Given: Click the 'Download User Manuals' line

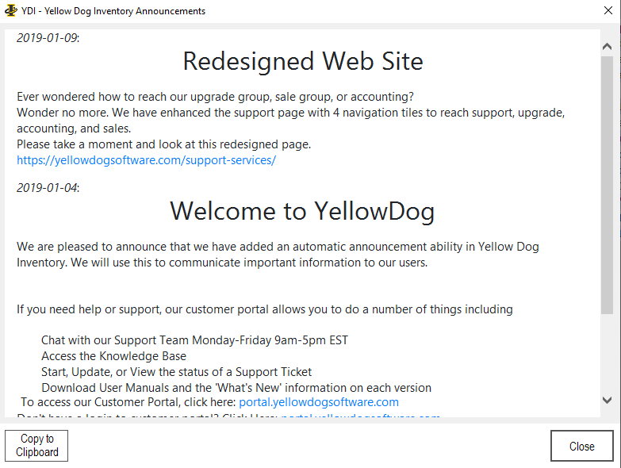Looking at the screenshot, I should pyautogui.click(x=236, y=388).
